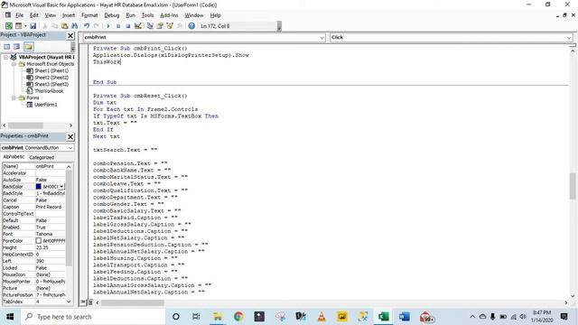Open the View menu
Screen dimensions: 578x325
coord(51,15)
